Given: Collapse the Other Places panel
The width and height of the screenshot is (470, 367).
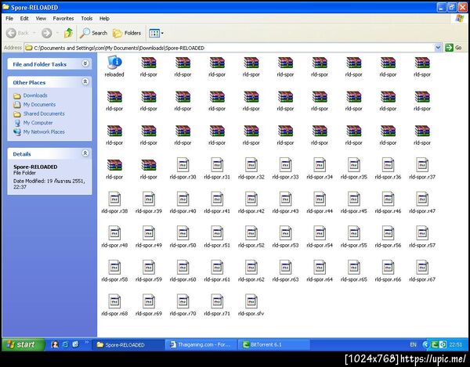Looking at the screenshot, I should [85, 81].
